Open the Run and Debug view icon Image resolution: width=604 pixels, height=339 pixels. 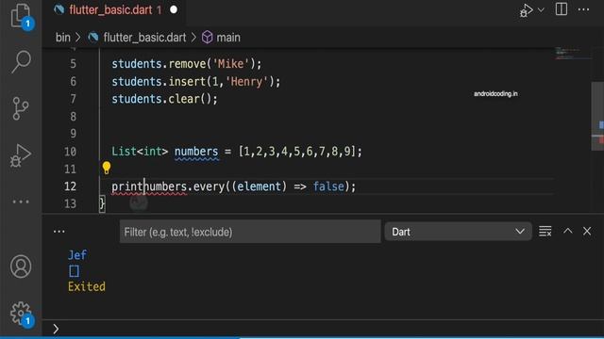[21, 155]
